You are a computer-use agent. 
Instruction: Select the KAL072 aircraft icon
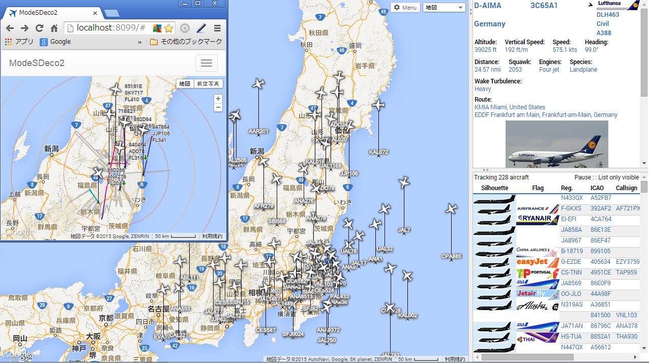(x=378, y=105)
